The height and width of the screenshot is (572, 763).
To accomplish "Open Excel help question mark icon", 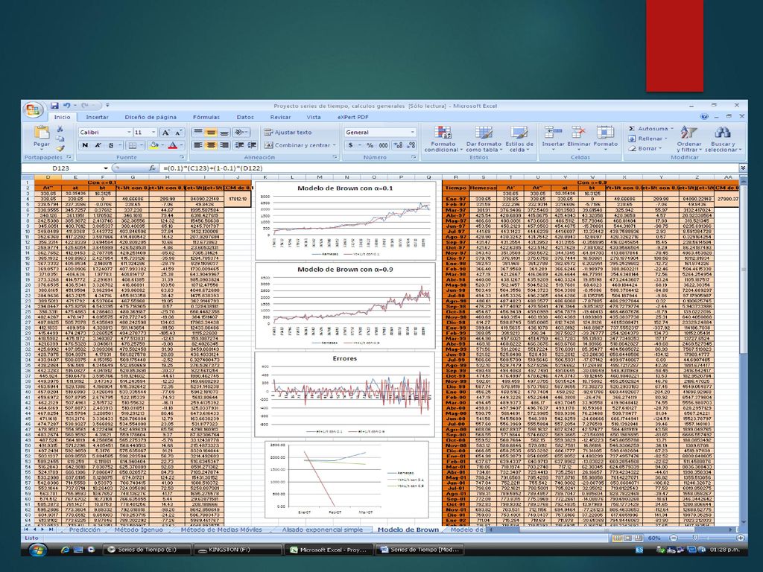I will pos(704,116).
